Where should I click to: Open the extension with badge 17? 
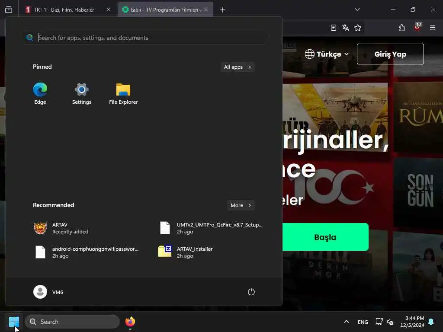[x=417, y=27]
